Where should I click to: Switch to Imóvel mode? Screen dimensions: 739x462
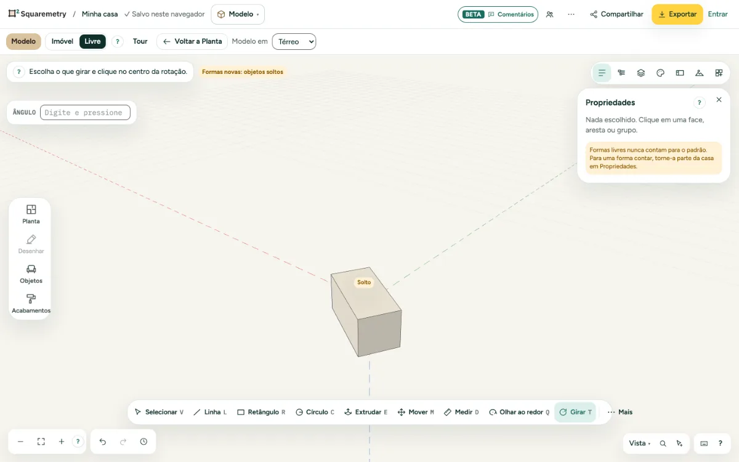click(62, 41)
